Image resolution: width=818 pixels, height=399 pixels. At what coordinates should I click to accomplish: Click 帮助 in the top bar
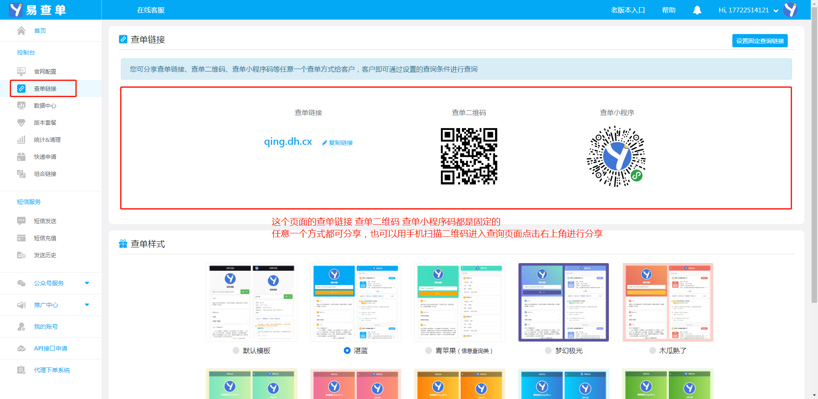pyautogui.click(x=669, y=10)
